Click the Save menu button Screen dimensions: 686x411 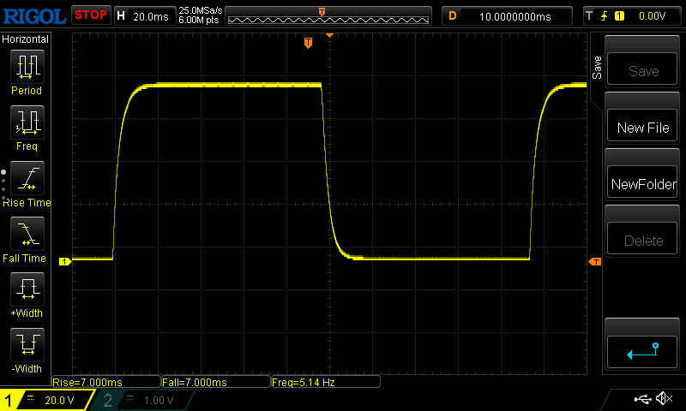tap(642, 69)
